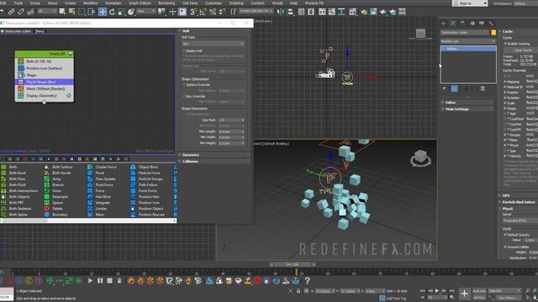Toggle the Material ID cache channel checkbox
Screen dimensions: 538x302
tap(505, 87)
